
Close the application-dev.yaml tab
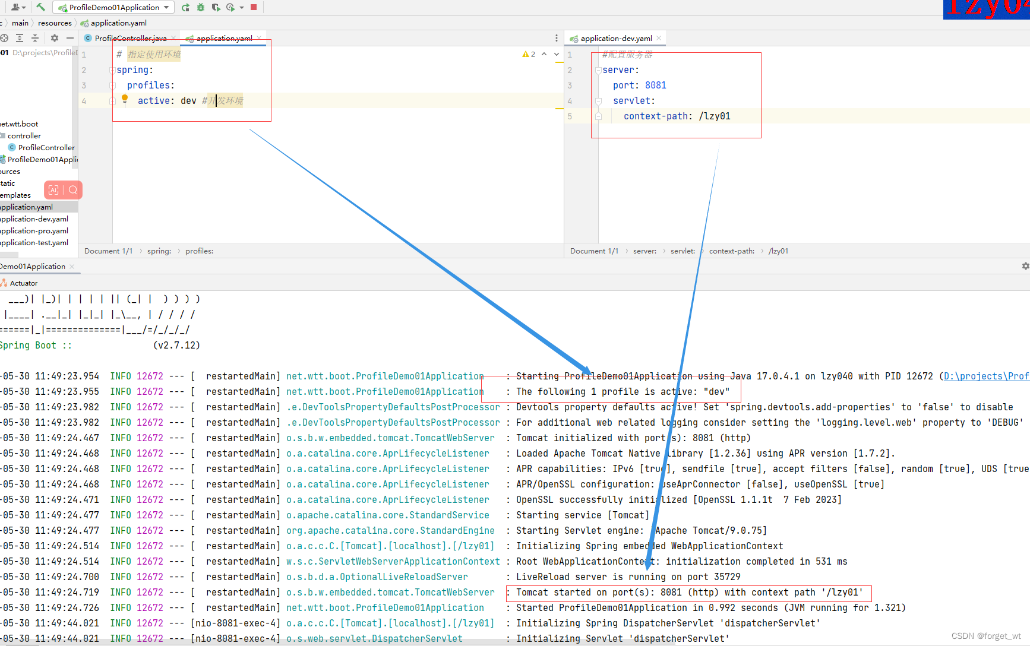[659, 38]
